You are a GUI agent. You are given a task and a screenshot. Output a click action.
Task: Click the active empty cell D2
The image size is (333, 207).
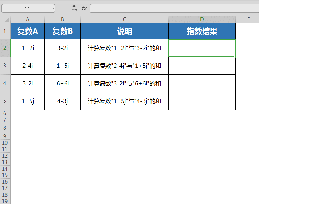point(202,48)
